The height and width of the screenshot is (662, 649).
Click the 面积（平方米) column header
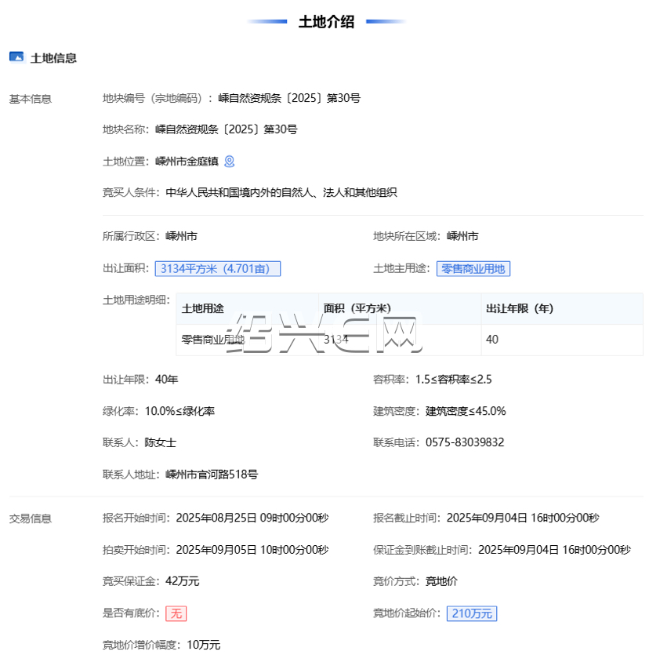click(x=357, y=308)
